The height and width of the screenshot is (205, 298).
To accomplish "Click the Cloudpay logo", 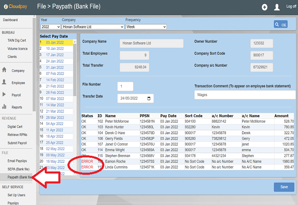I will tap(16, 7).
